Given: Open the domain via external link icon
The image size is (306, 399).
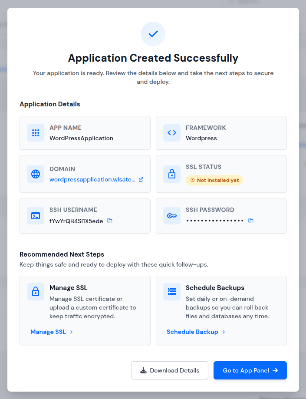Looking at the screenshot, I should 140,179.
